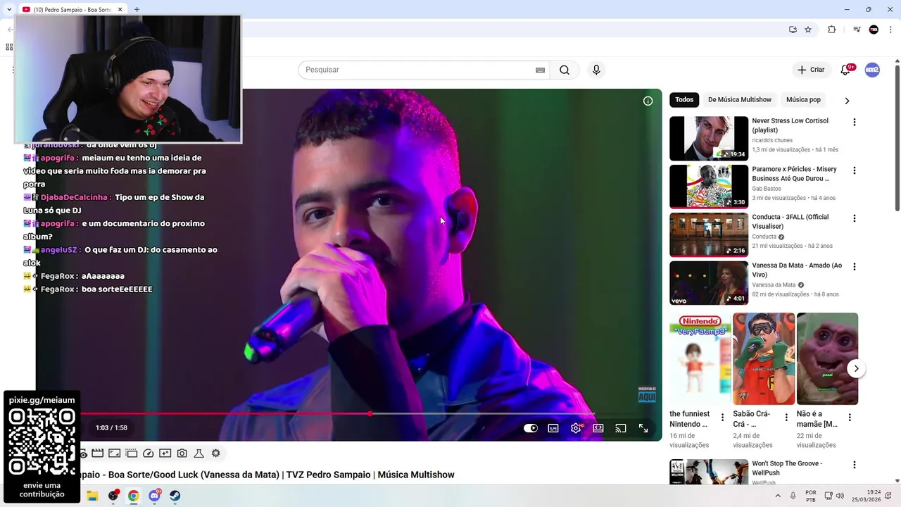Click the dashed-frame resize extension icon
This screenshot has height=507, width=901.
(x=132, y=453)
